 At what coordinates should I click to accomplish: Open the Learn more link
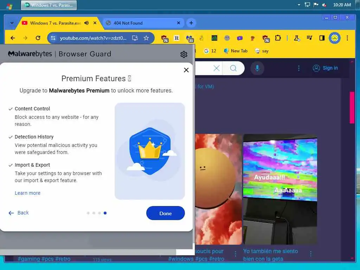point(27,193)
